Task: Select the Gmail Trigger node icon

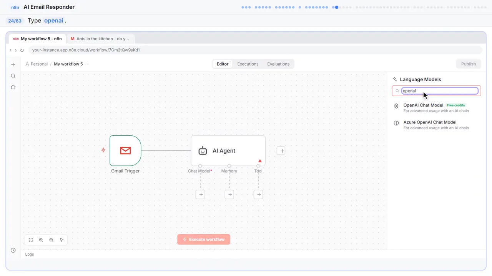Action: (125, 151)
